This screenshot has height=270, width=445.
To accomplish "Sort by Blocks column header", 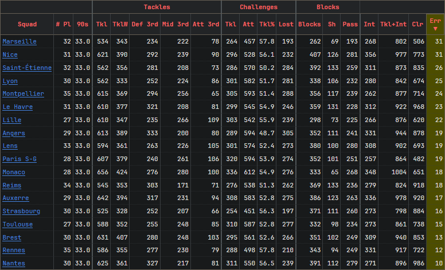I will 309,25.
